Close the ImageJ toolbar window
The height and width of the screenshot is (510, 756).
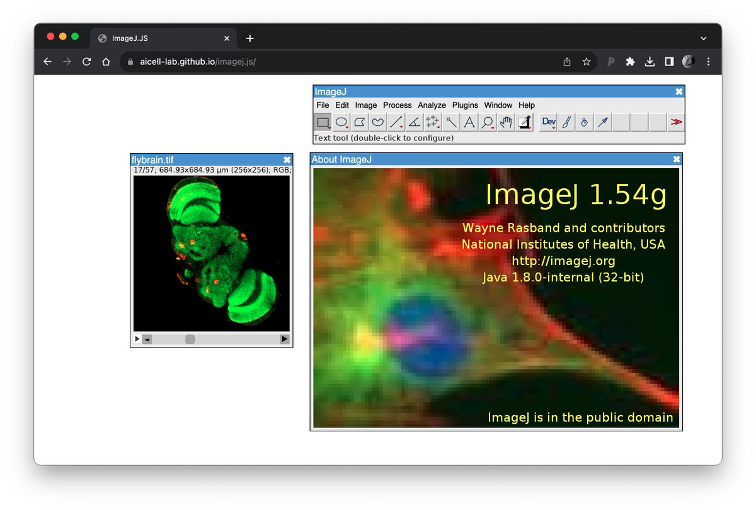[679, 92]
